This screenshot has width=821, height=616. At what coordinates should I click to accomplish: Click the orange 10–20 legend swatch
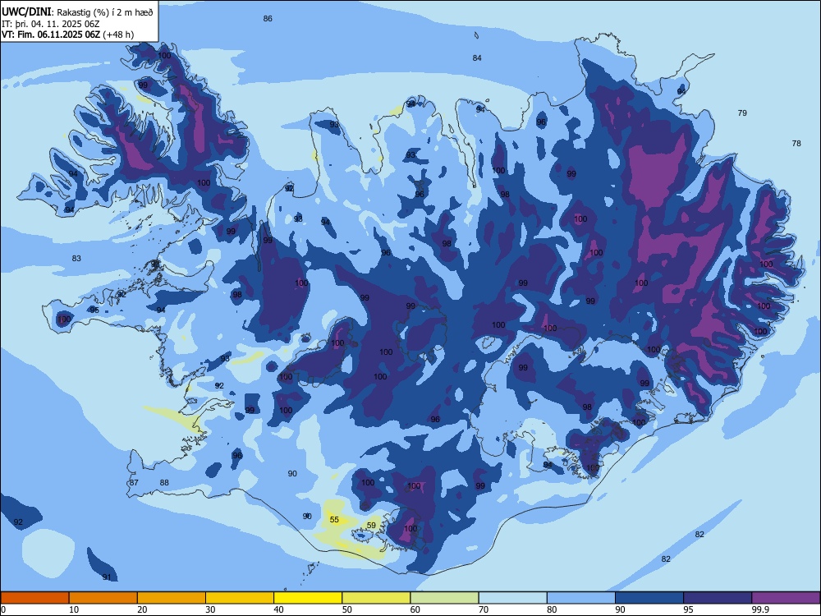tap(103, 598)
